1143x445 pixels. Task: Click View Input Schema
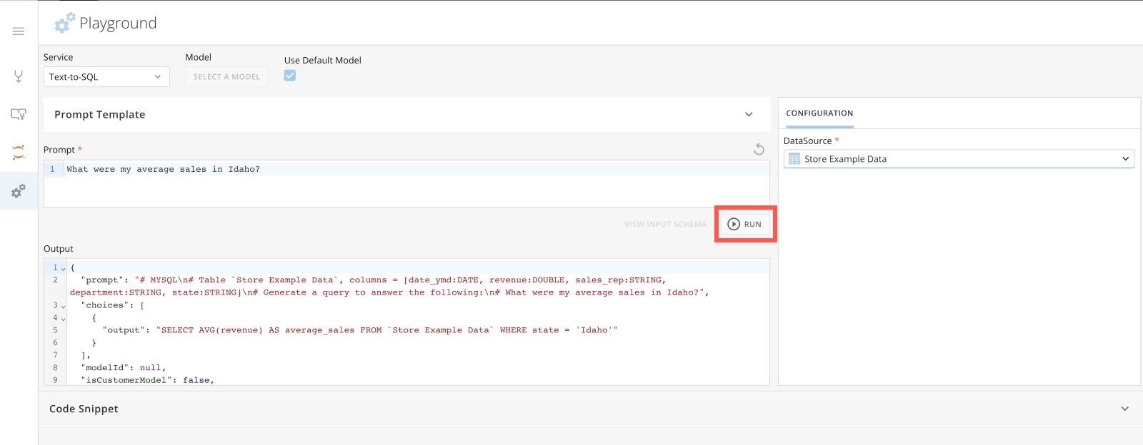click(665, 224)
